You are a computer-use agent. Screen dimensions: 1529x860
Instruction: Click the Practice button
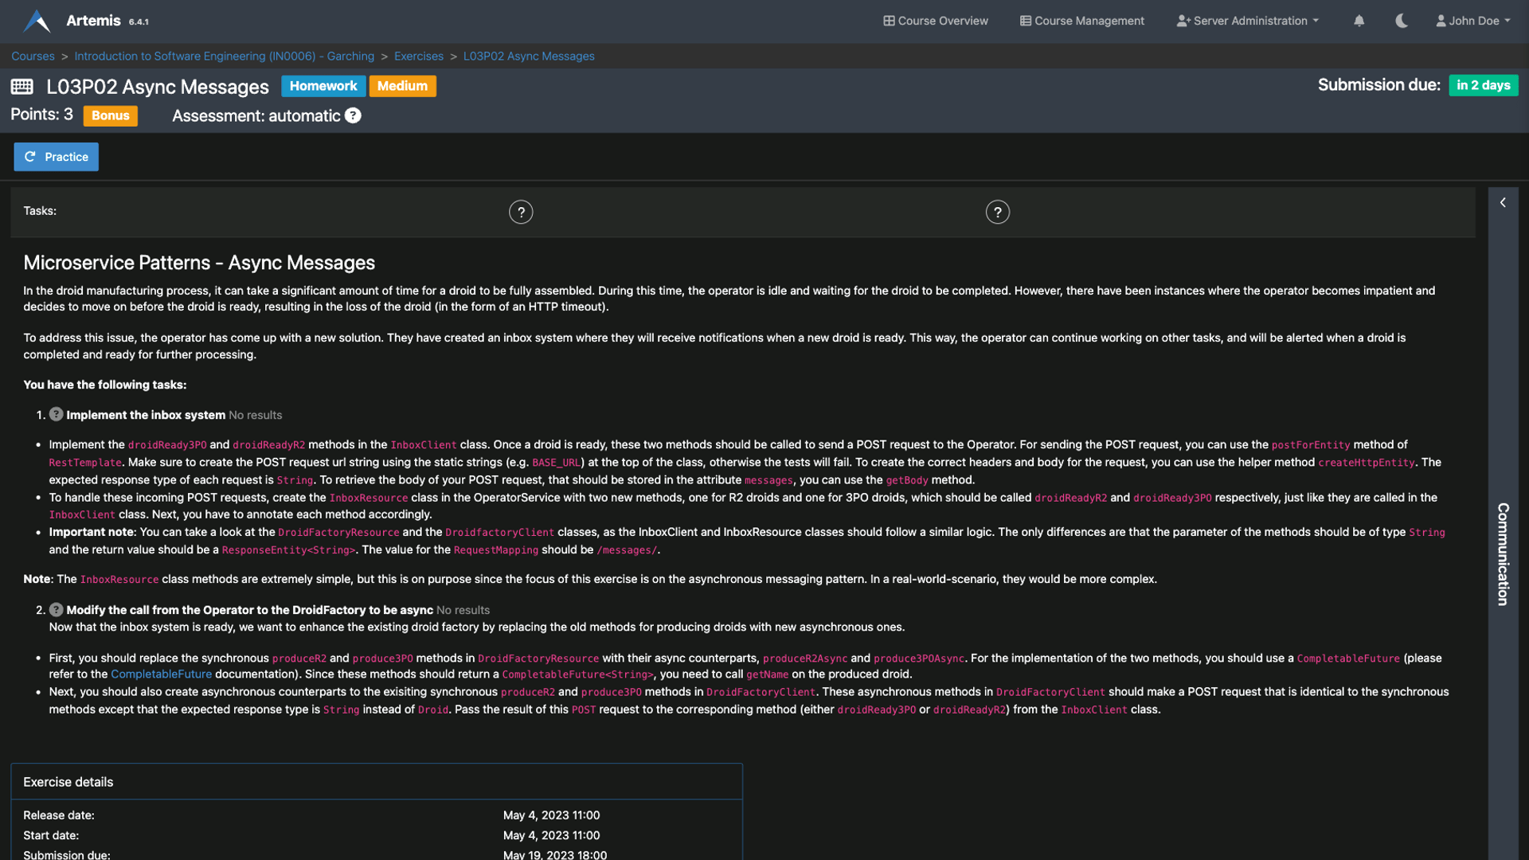(x=56, y=157)
